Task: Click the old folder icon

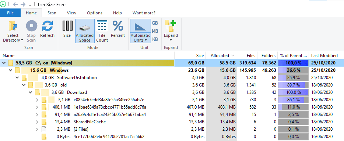Action: [x=31, y=85]
